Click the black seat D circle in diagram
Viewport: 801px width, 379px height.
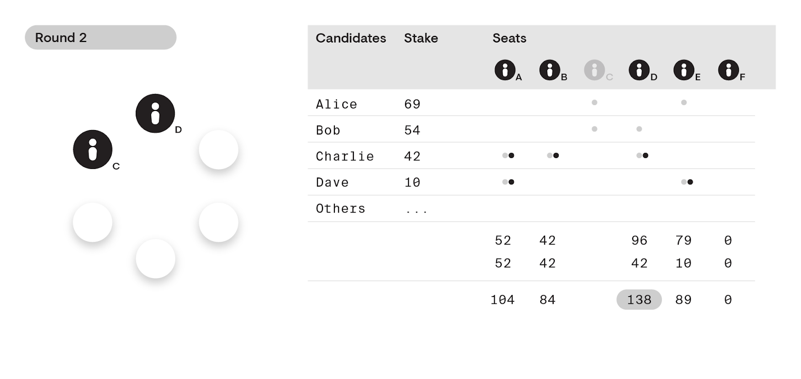click(x=155, y=113)
